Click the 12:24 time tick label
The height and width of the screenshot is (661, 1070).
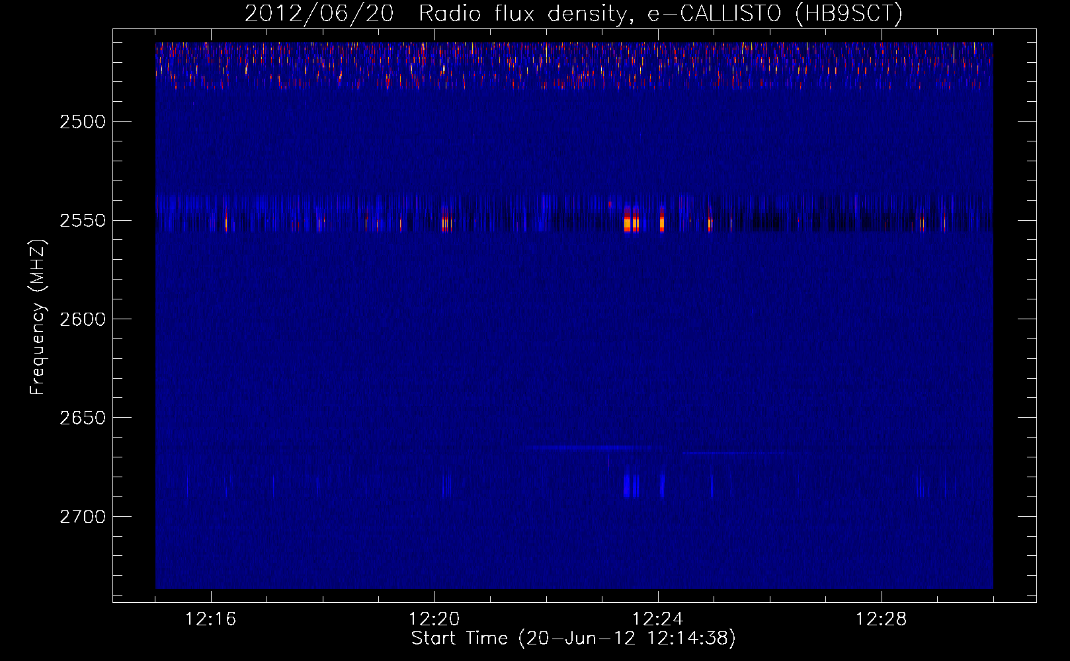coord(657,619)
